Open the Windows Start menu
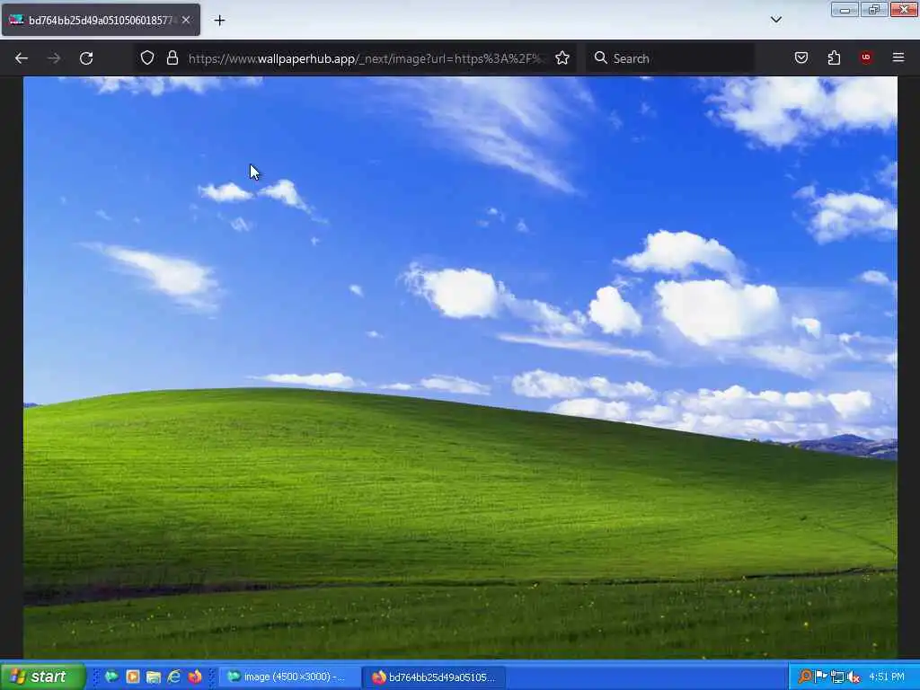Viewport: 920px width, 690px height. [x=43, y=677]
